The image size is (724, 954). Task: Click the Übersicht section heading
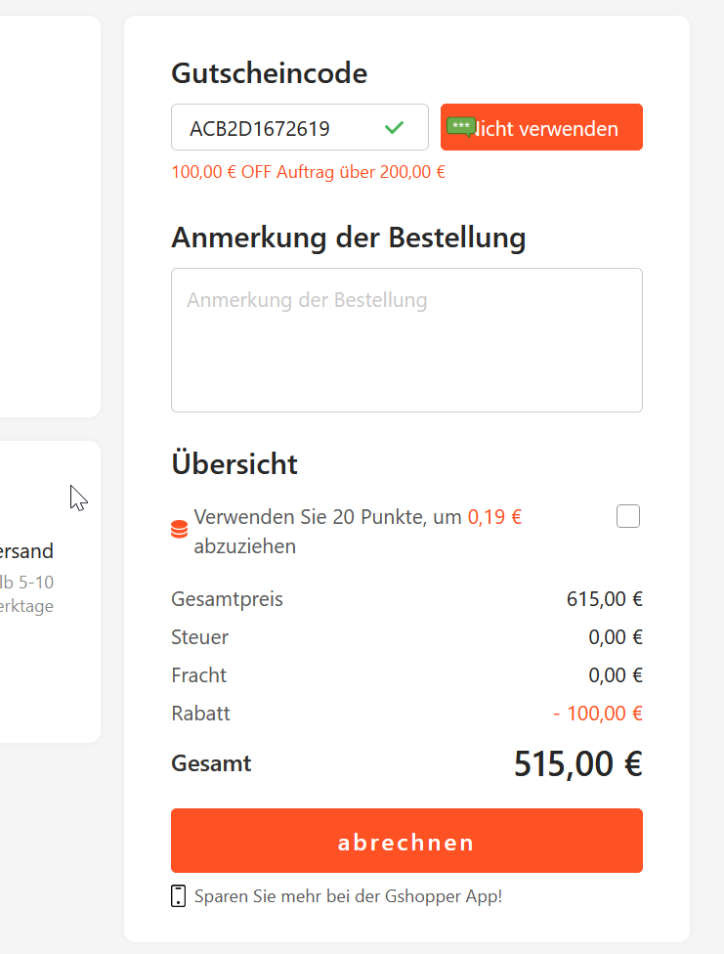(x=234, y=463)
